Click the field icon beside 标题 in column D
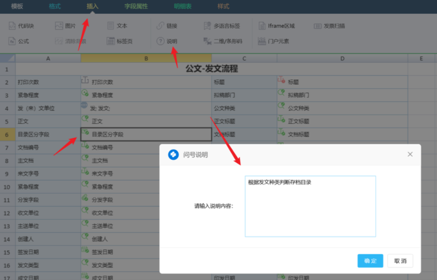Image resolution: width=437 pixels, height=280 pixels. tap(281, 80)
